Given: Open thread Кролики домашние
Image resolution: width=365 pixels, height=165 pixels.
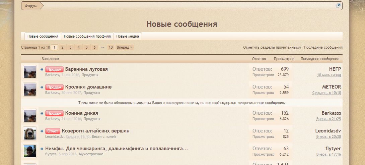Looking at the screenshot, I should click(x=88, y=87).
